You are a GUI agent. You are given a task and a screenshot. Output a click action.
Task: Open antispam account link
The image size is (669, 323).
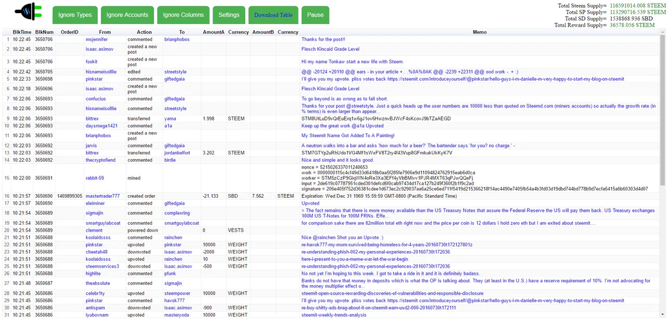tap(95, 308)
